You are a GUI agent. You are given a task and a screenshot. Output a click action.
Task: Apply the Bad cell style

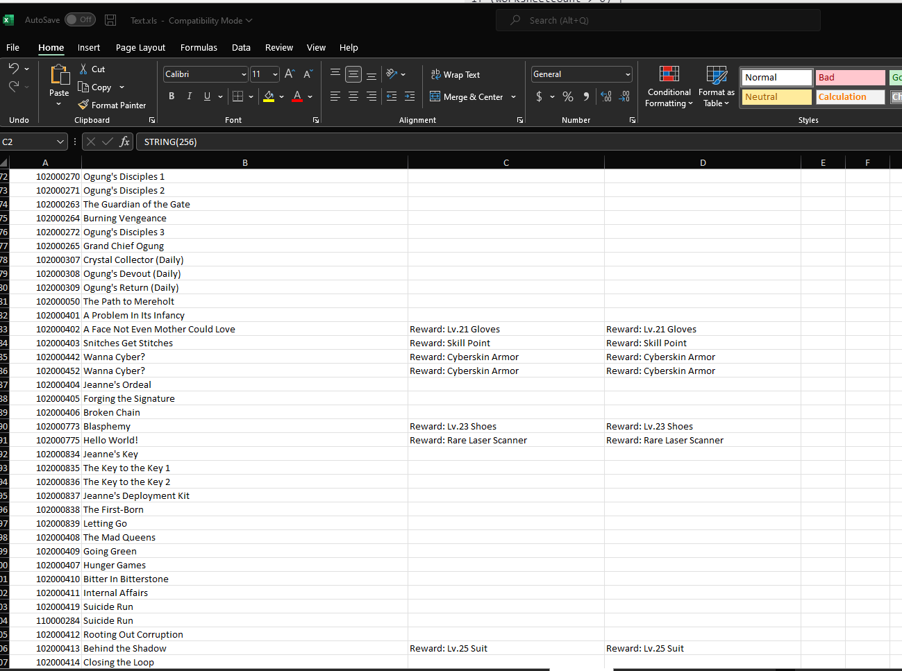[851, 77]
